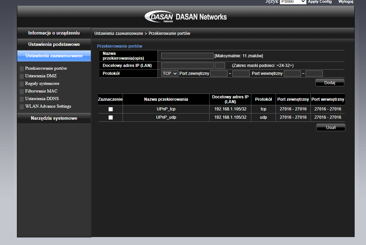Image resolution: width=366 pixels, height=245 pixels.
Task: Click UPnP_tcp name cell
Action: 166,109
